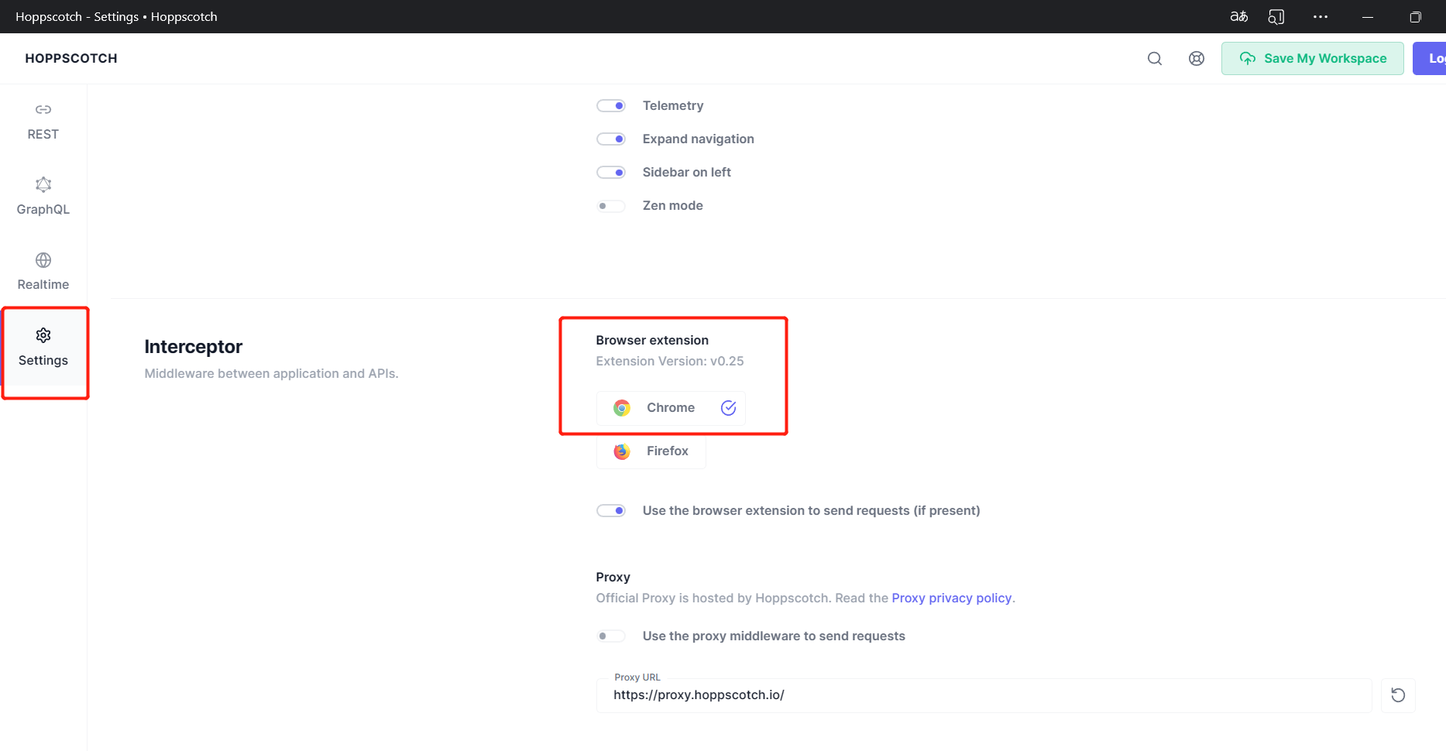1446x751 pixels.
Task: Click Save My Workspace button
Action: (1312, 59)
